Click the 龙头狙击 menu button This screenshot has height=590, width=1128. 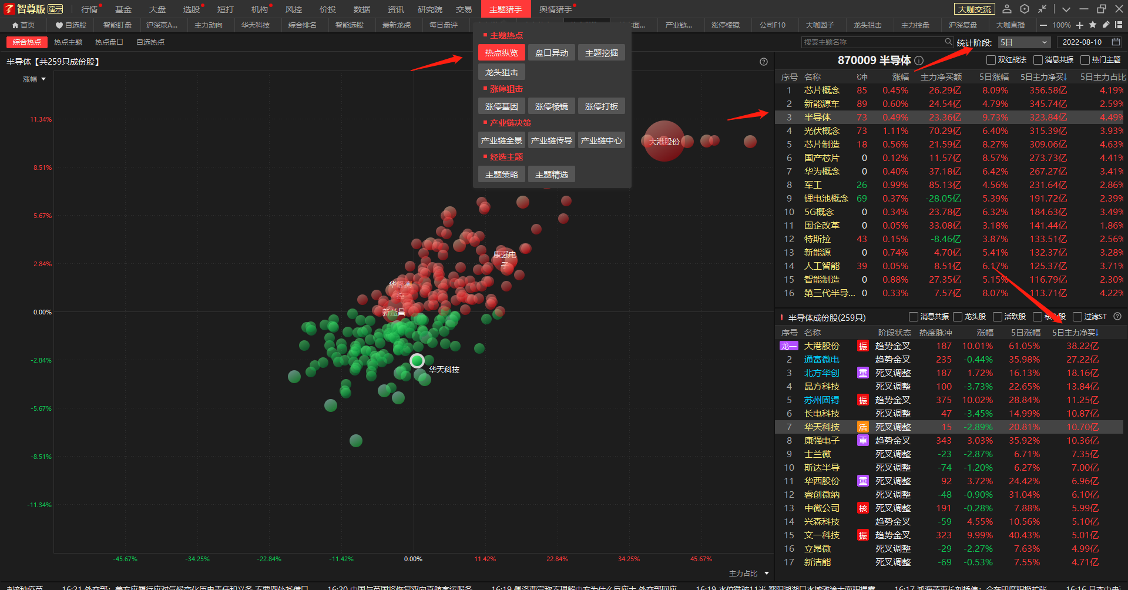502,72
